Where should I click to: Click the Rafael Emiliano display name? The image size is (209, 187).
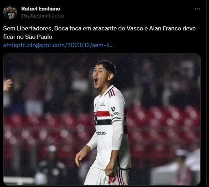pos(41,9)
